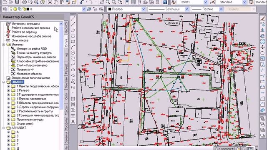Click 'Название объекта' utility
The image size is (267, 150).
[29, 74]
